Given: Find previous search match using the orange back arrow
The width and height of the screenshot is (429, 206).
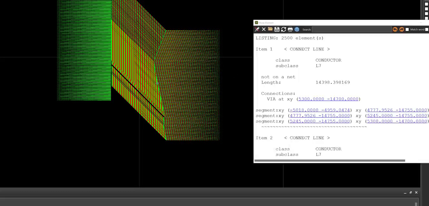Looking at the screenshot, I should pos(395,30).
